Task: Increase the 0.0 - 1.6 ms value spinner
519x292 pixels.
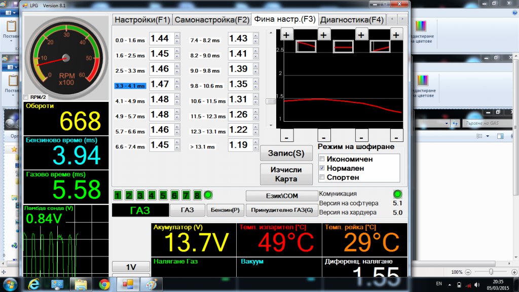Action: [177, 36]
